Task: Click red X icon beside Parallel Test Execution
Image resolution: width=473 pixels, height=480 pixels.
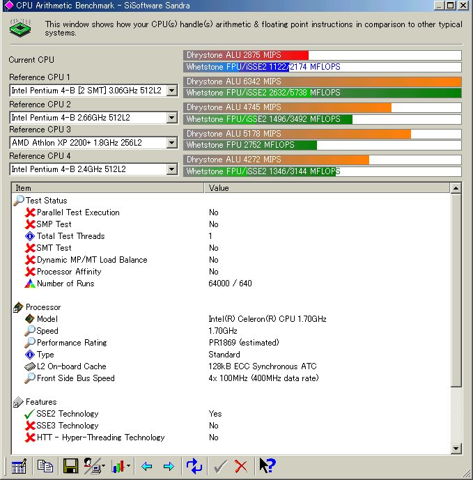Action: 30,212
